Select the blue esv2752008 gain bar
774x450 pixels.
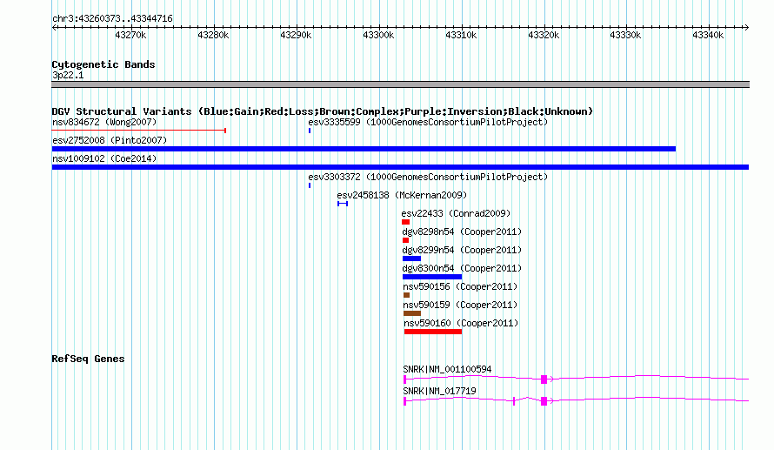tap(364, 149)
